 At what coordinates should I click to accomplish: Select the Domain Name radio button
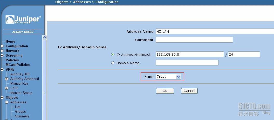pyautogui.click(x=113, y=63)
